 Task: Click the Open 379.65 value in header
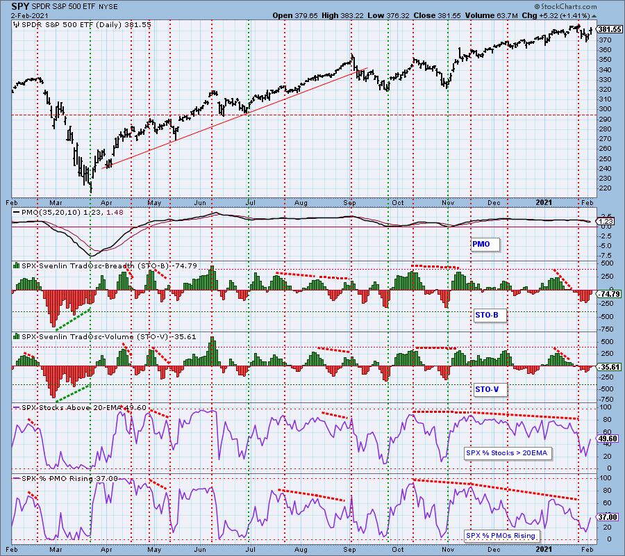click(295, 15)
